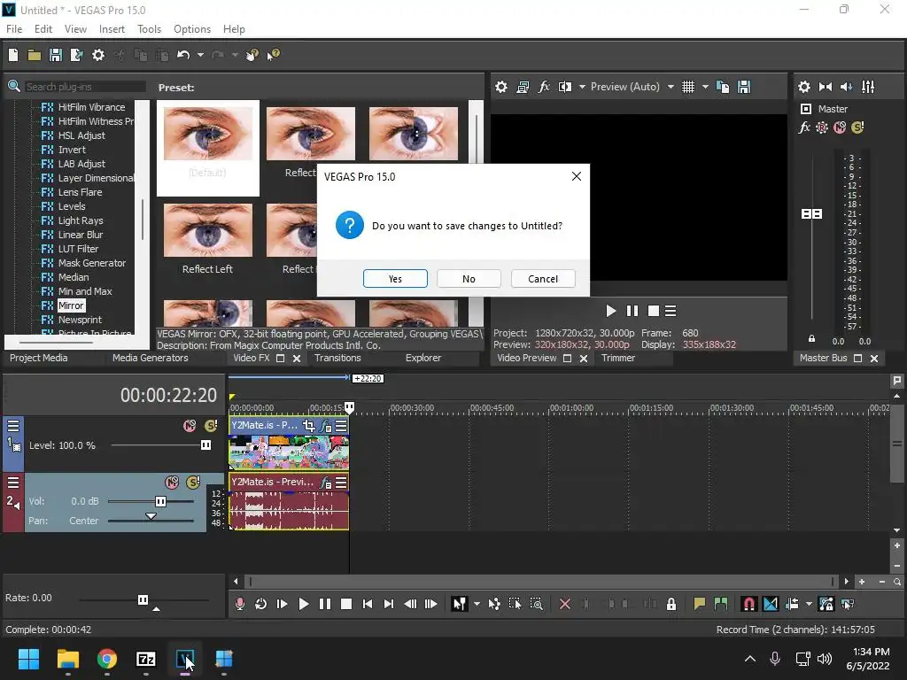The height and width of the screenshot is (680, 907).
Task: Click No in the save dialog
Action: 469,279
